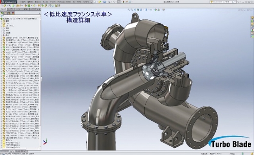Expand the ケーシング component in the tree
The height and width of the screenshot is (155, 254).
1,45
